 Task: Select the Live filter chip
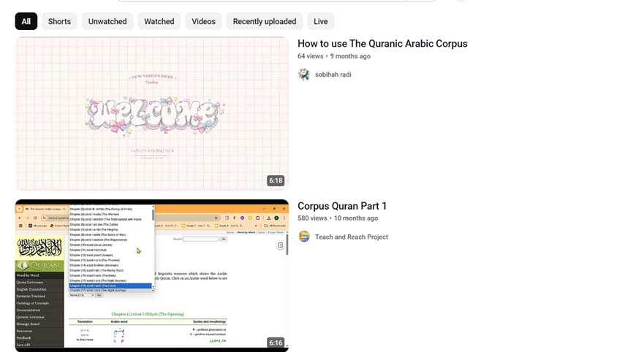(x=321, y=21)
